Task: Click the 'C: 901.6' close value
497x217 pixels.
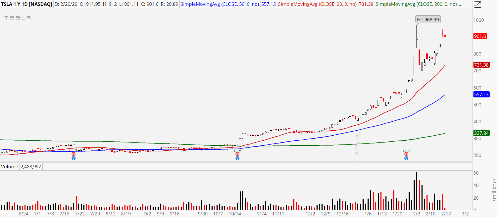Action: click(150, 4)
